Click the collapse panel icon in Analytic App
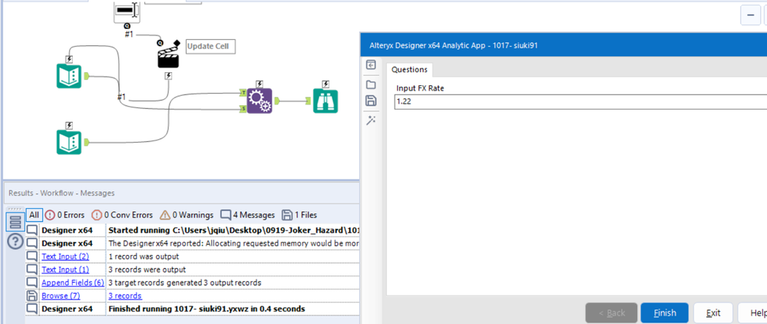The height and width of the screenshot is (324, 767). pos(371,65)
